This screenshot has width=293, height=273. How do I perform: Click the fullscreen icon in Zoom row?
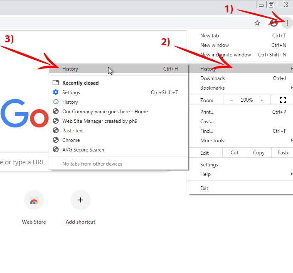tap(283, 100)
